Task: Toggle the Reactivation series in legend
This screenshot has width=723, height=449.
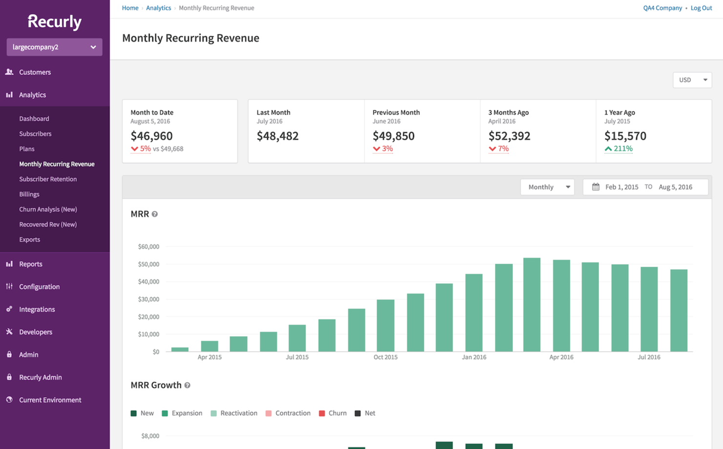Action: tap(234, 413)
